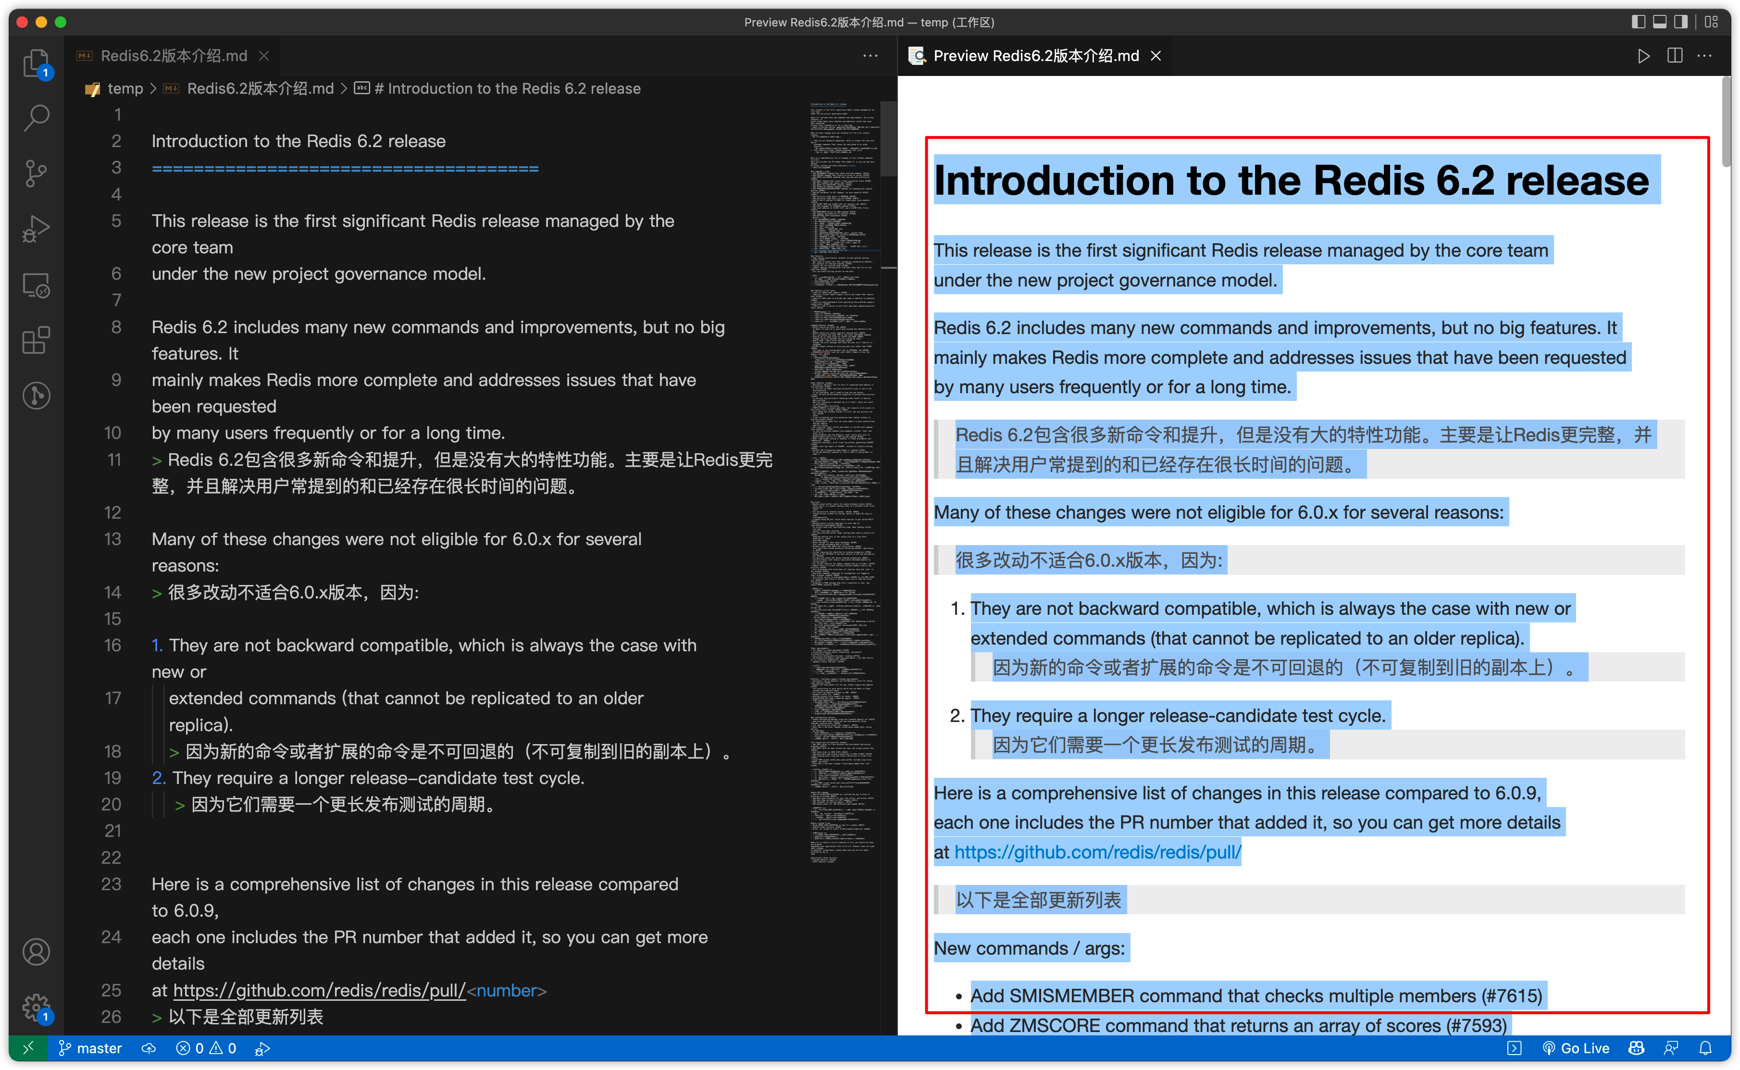Open Customize Layout menu
The width and height of the screenshot is (1740, 1070).
pyautogui.click(x=1712, y=22)
